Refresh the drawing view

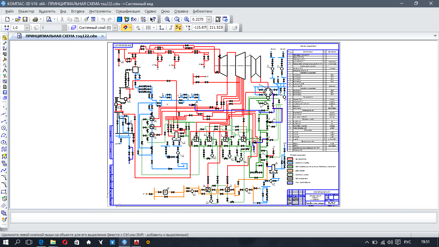click(225, 19)
